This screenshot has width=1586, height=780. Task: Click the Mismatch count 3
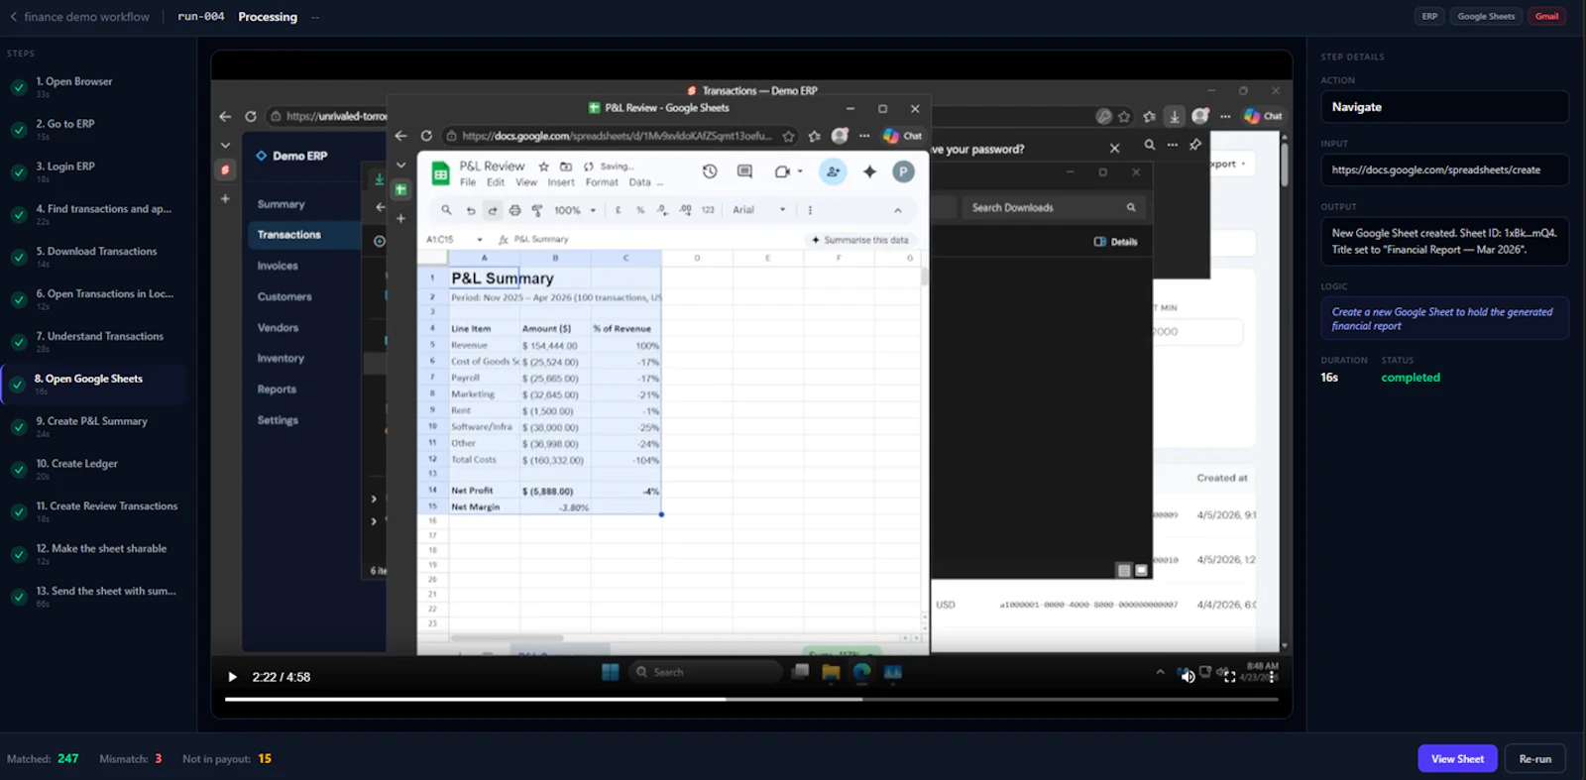[158, 759]
